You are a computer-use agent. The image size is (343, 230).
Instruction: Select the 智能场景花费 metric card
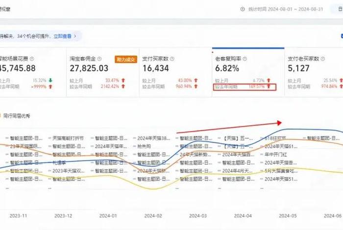tap(33, 72)
